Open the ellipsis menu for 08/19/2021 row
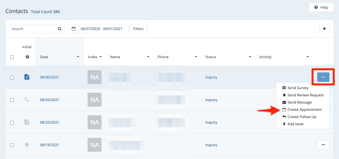 pyautogui.click(x=323, y=145)
